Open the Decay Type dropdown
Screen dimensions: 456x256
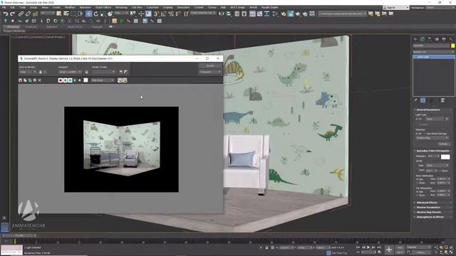pyautogui.click(x=437, y=165)
